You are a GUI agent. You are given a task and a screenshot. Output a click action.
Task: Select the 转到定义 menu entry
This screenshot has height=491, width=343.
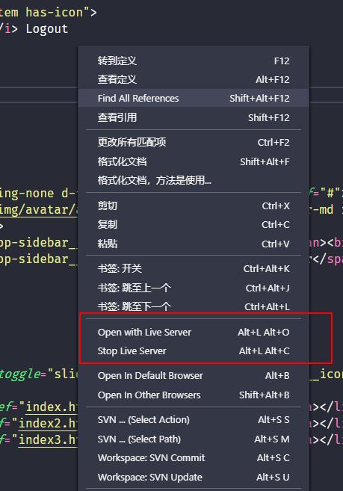pos(194,61)
